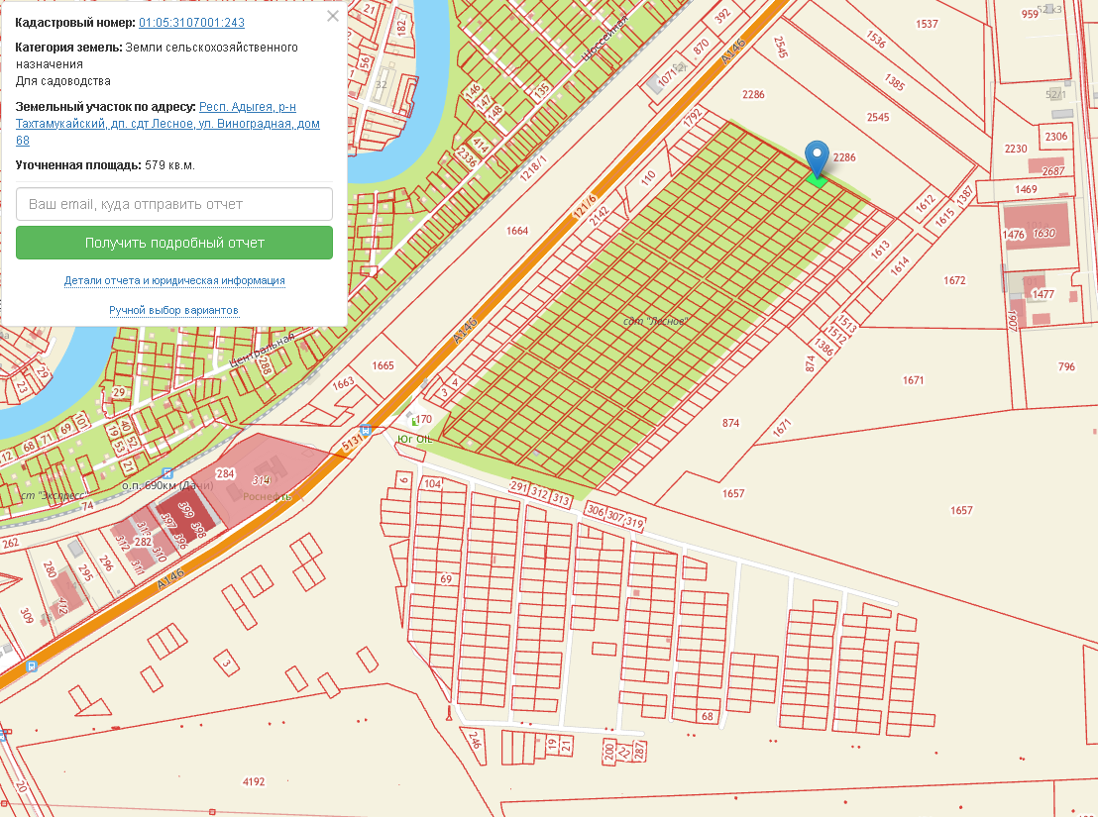
Task: Click the blue map pin marker
Action: point(817,158)
